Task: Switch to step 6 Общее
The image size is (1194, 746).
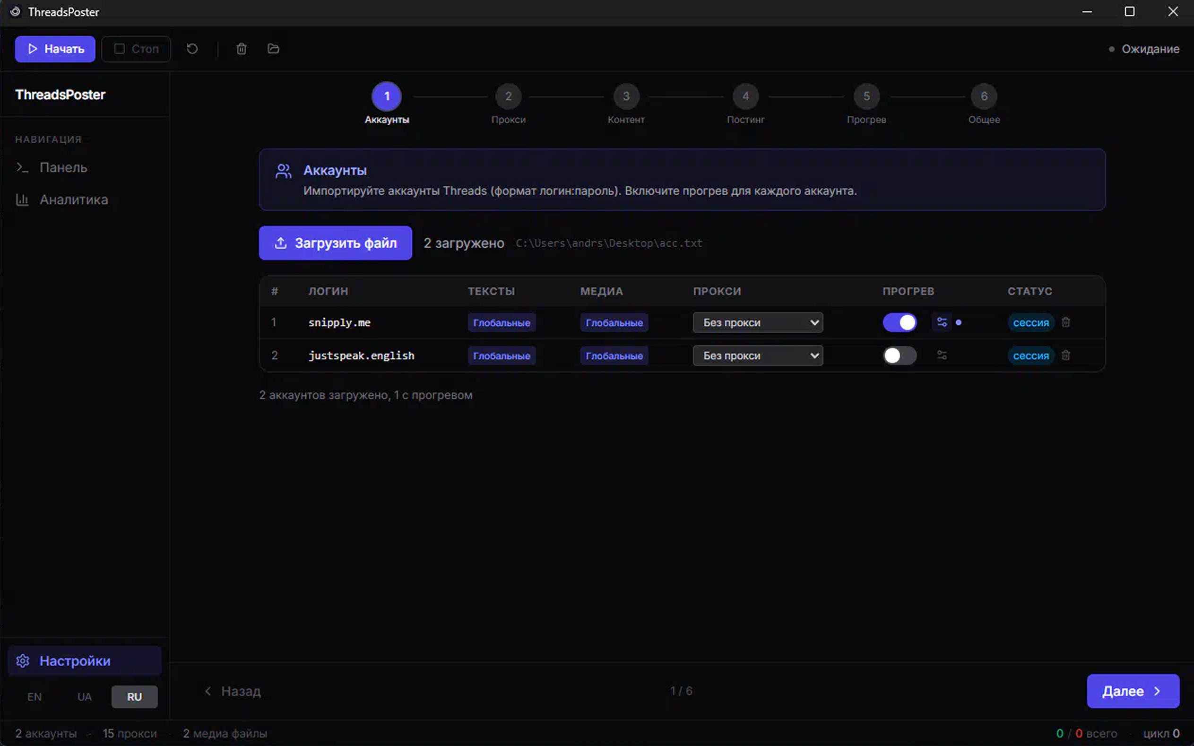Action: click(985, 96)
